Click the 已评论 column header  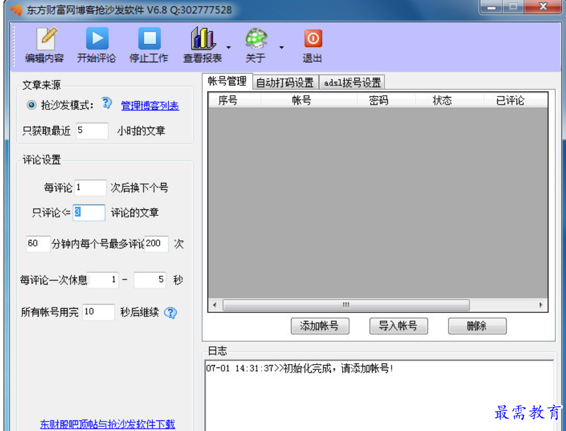coord(515,100)
